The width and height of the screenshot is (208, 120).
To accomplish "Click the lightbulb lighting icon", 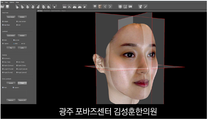I will 95,7.
